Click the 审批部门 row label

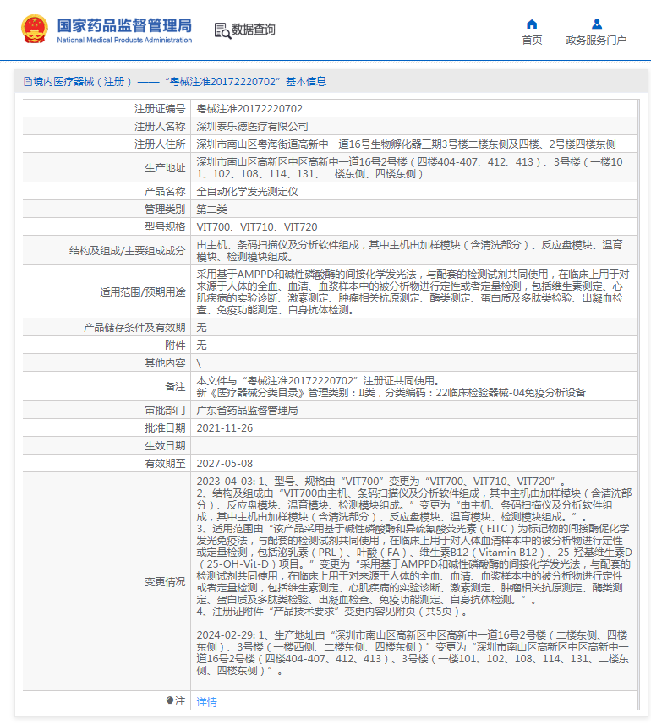(x=165, y=410)
